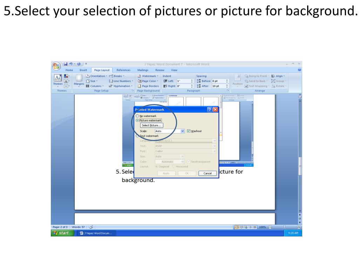Screen dimensions: 359x269
Task: Select the Page Layout tab
Action: coord(102,70)
